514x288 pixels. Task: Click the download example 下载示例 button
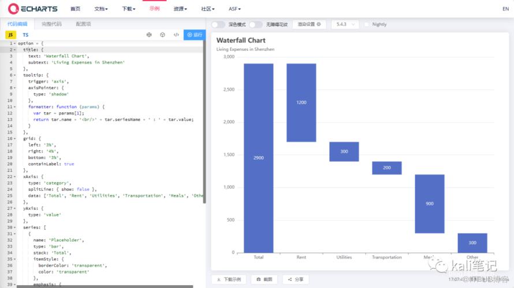pos(229,279)
